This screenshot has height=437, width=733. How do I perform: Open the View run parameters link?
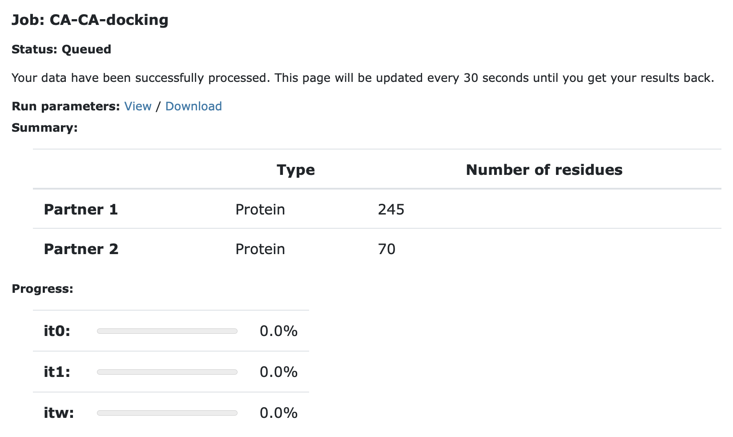[138, 106]
